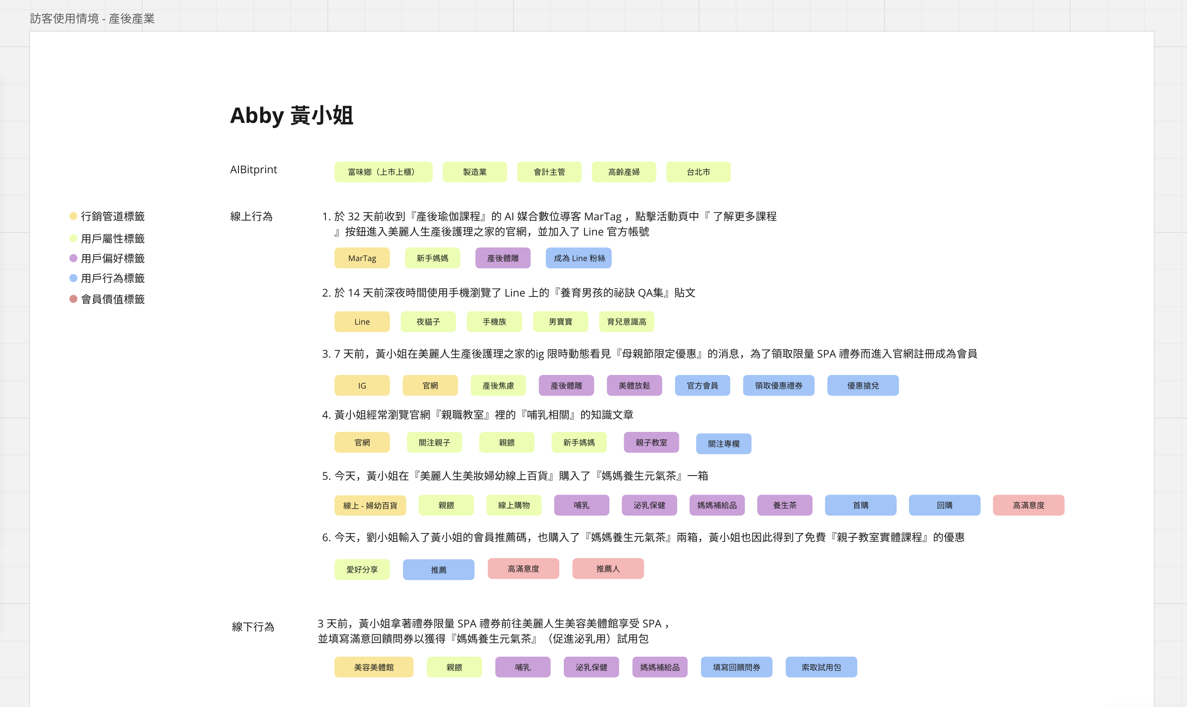Click the 成為 Line 粉絲 tag

point(578,258)
